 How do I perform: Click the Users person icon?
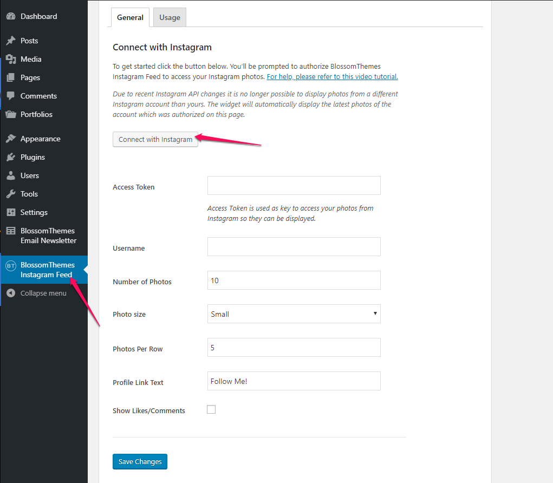tap(11, 175)
